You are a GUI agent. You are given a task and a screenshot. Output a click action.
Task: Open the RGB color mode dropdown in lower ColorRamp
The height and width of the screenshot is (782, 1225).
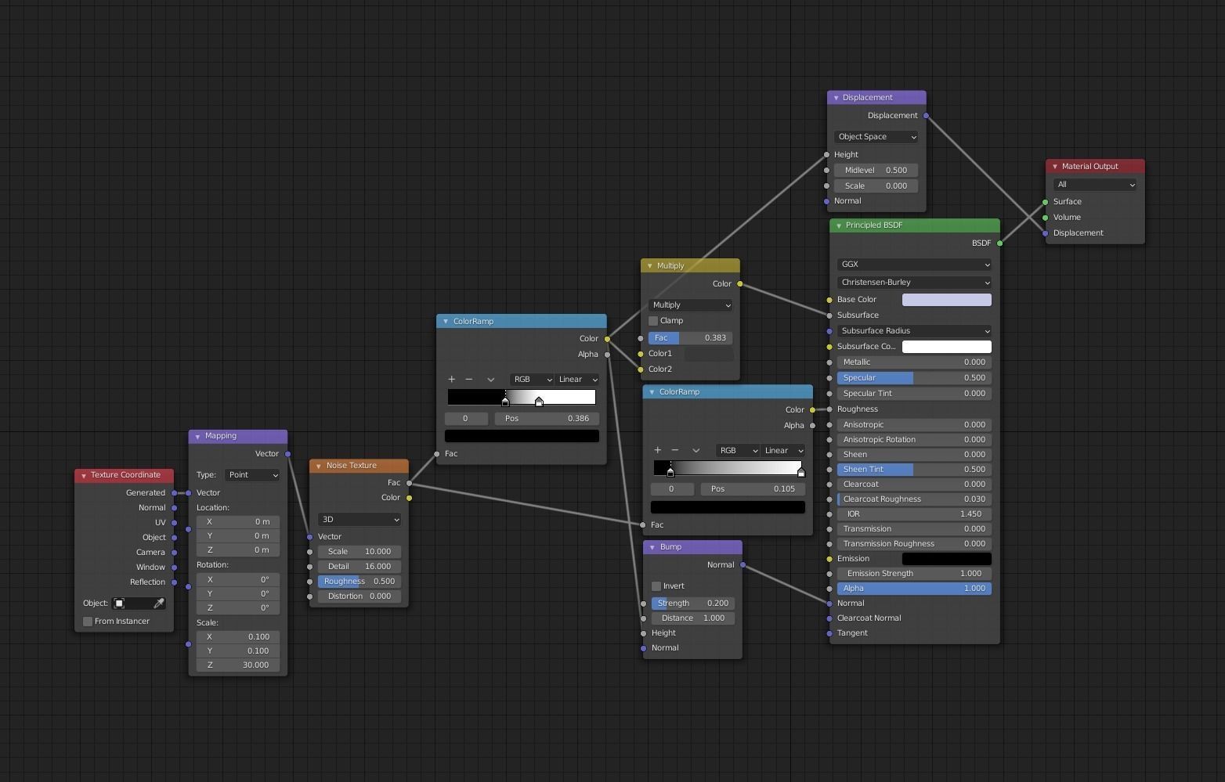click(x=738, y=451)
